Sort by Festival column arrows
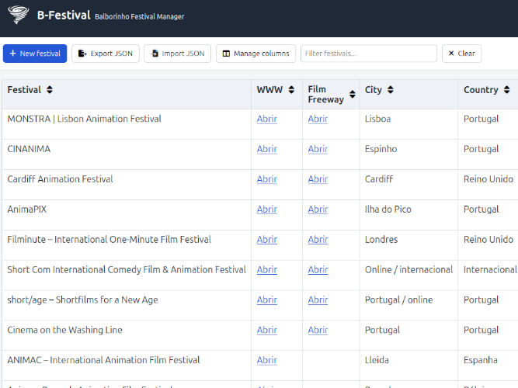This screenshot has height=388, width=518. [50, 90]
